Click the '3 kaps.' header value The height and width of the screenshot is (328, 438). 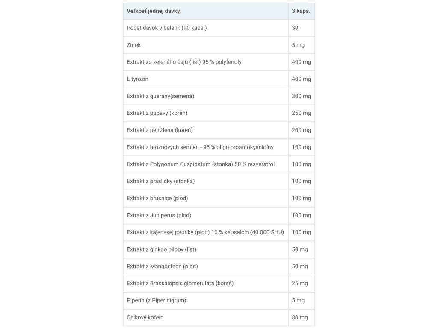tap(301, 11)
